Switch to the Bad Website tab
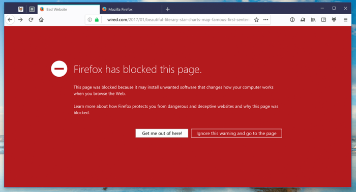The width and height of the screenshot is (356, 192). pyautogui.click(x=69, y=9)
